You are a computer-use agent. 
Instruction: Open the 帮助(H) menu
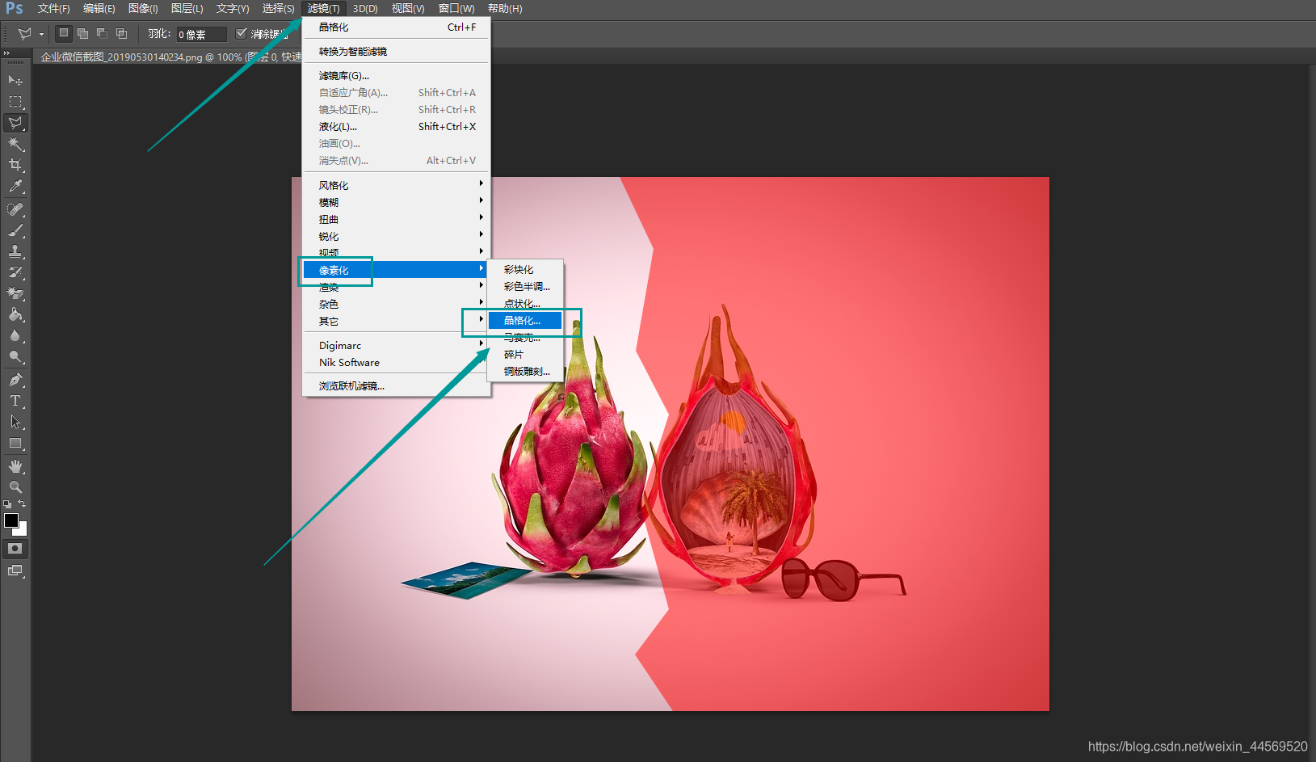pos(505,9)
